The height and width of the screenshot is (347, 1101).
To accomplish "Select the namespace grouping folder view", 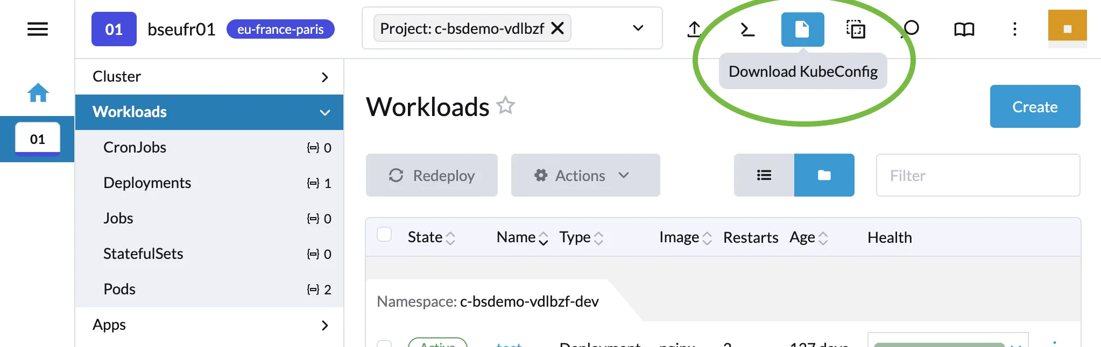I will click(x=824, y=175).
